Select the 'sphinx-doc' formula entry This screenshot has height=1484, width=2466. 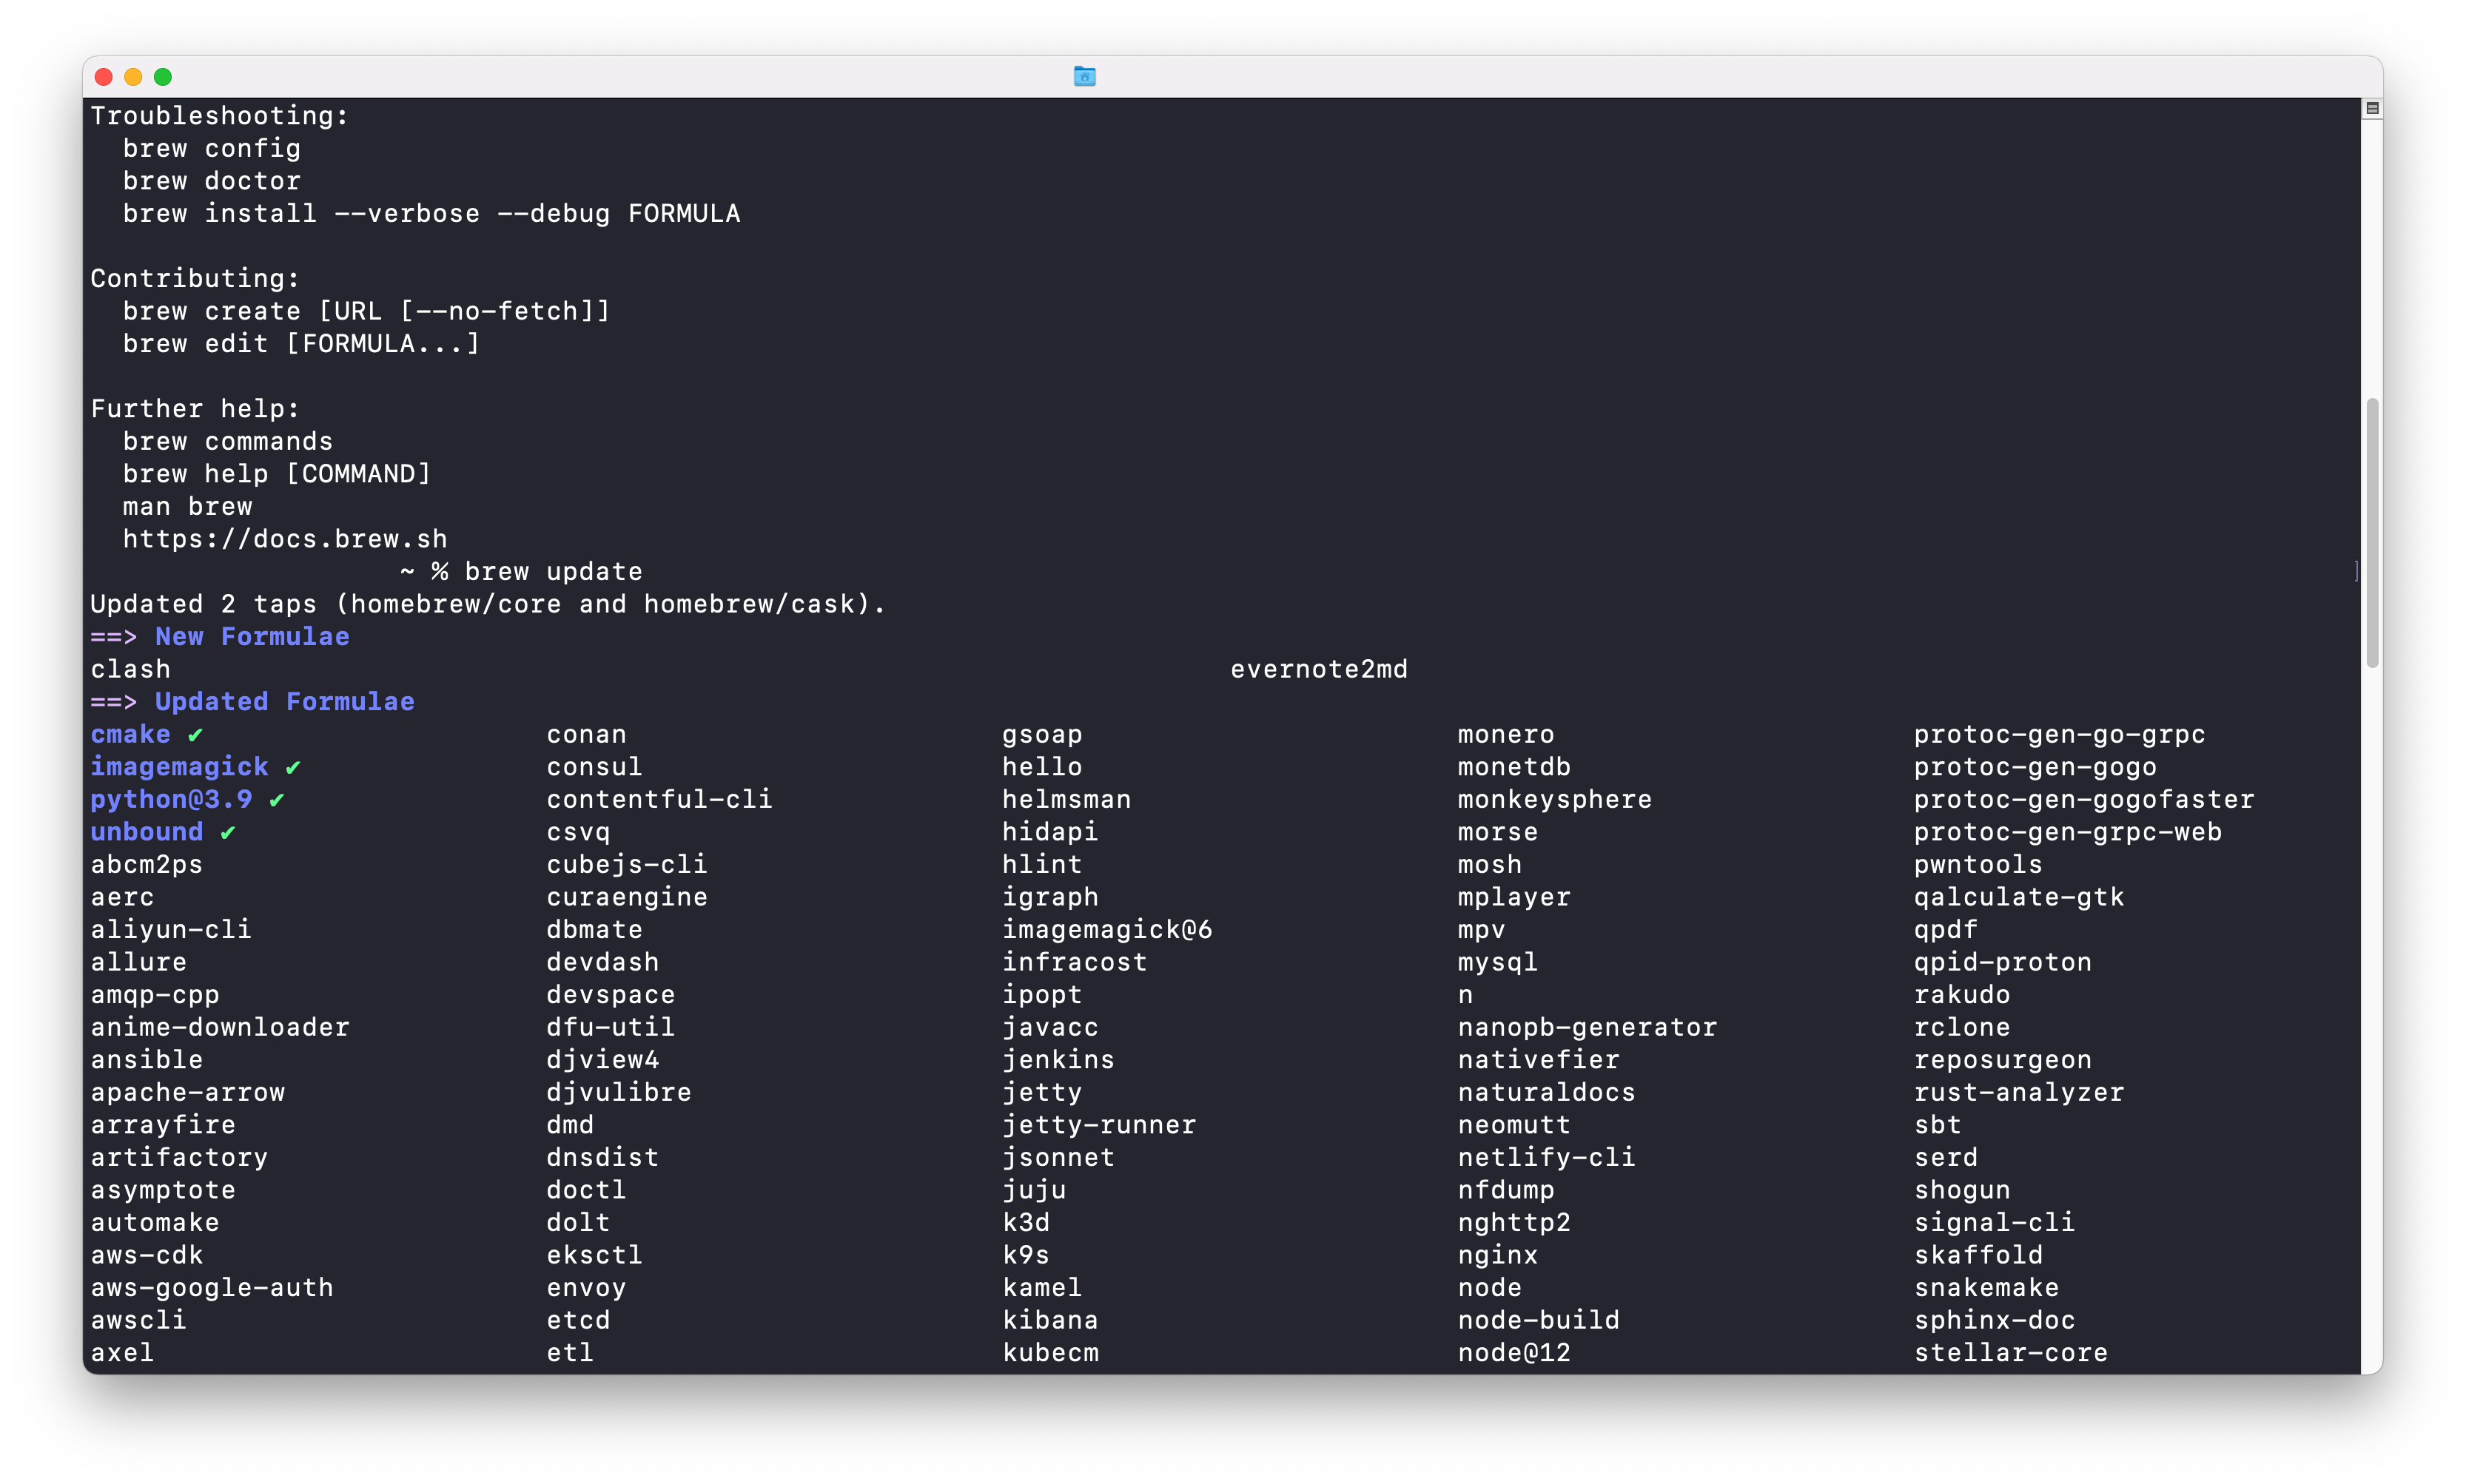(x=1995, y=1320)
